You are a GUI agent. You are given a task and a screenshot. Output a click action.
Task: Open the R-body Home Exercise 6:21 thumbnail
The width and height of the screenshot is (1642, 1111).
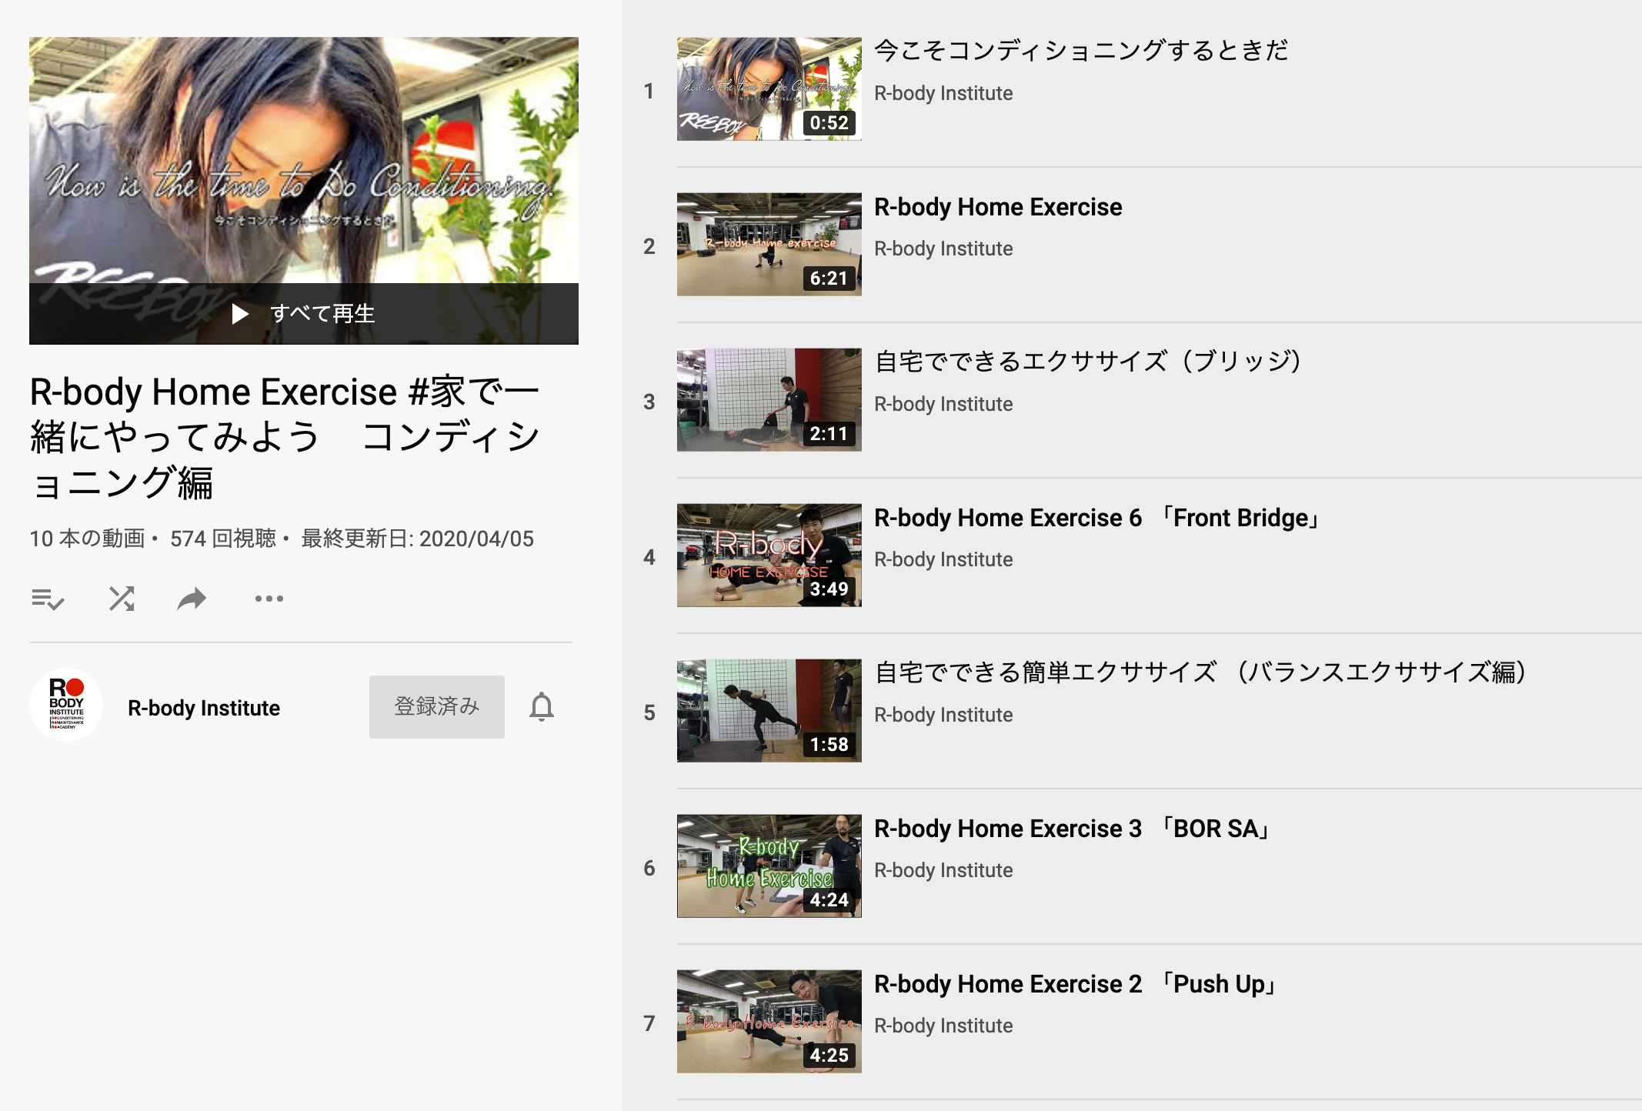[769, 245]
